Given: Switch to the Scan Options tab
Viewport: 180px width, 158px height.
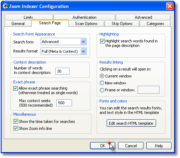Looking at the screenshot, I should click(x=86, y=24).
